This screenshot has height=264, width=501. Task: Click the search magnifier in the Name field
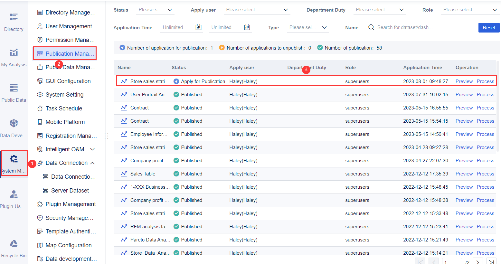coord(371,27)
